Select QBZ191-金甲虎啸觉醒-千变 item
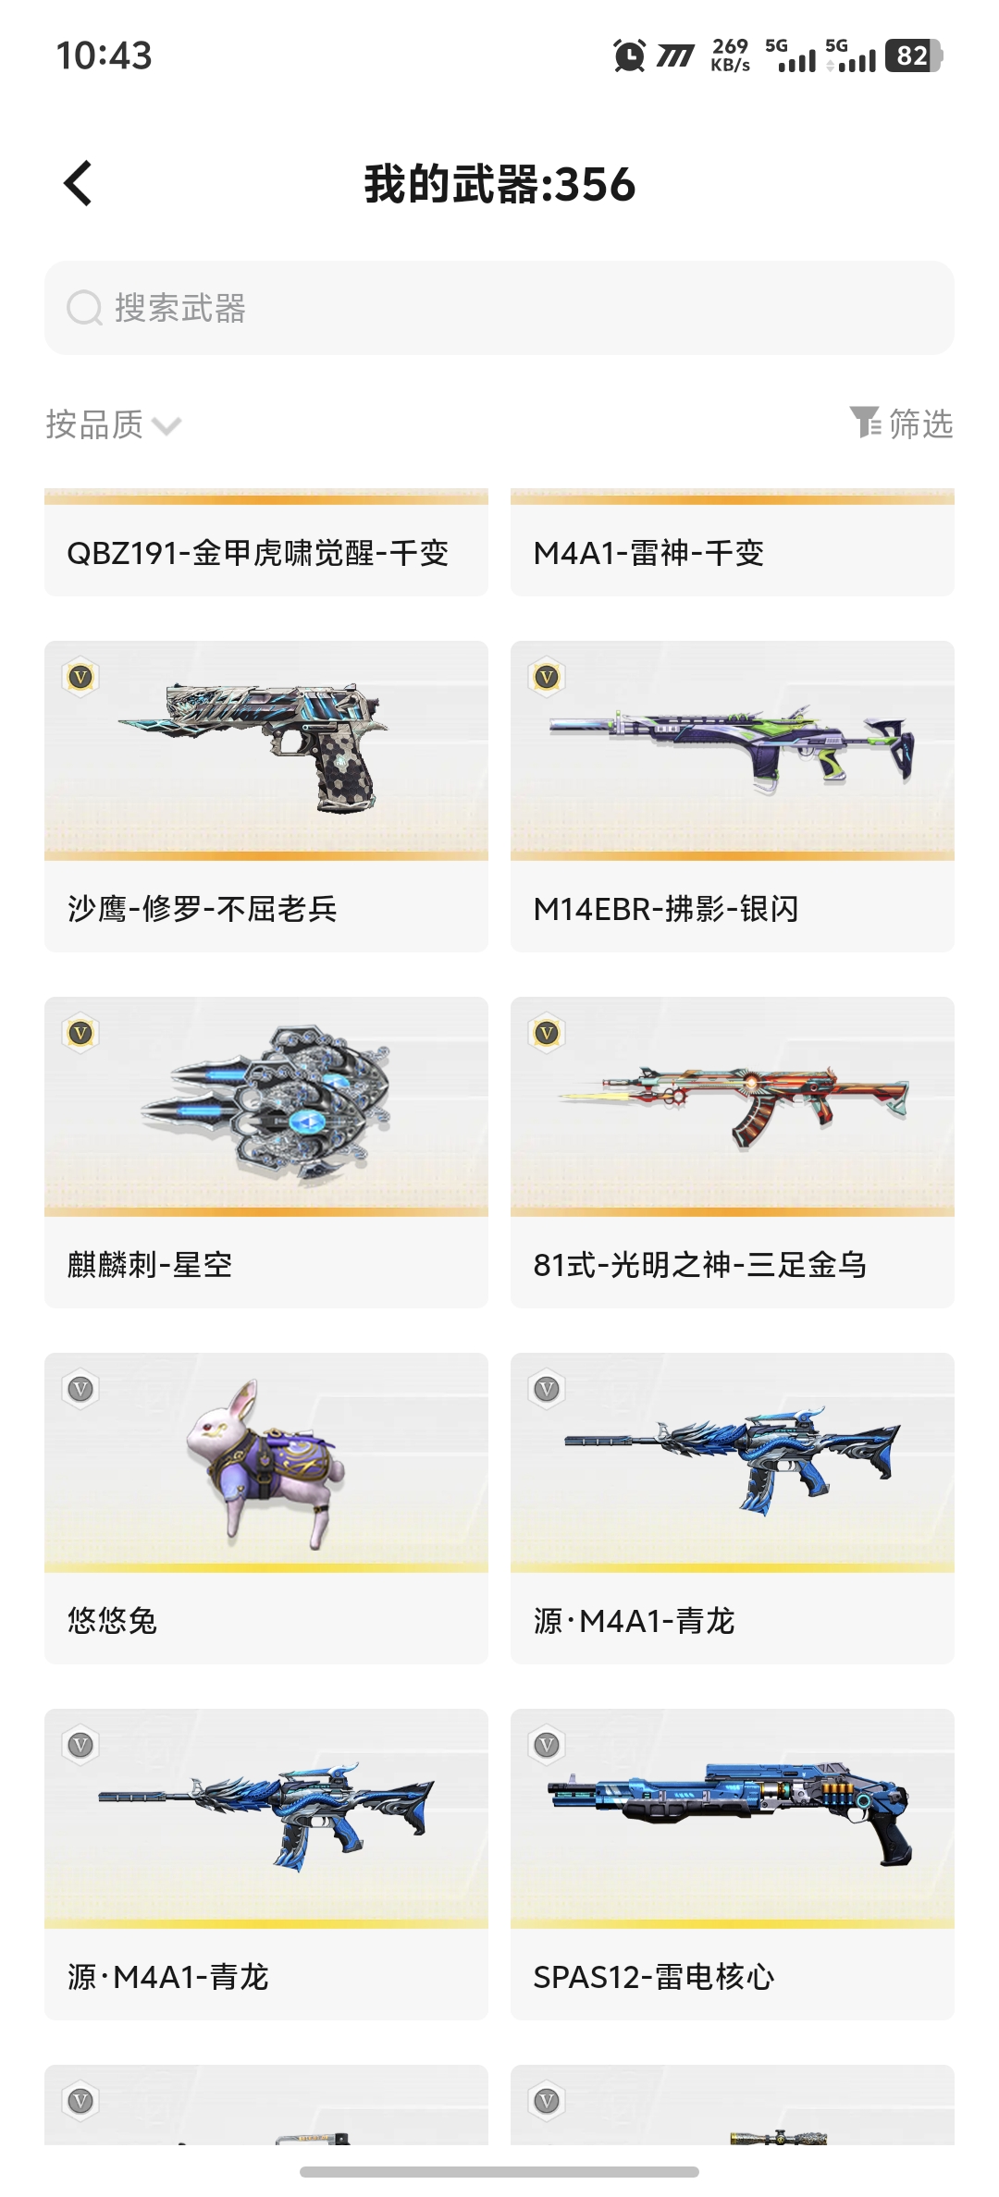999x2197 pixels. 266,543
